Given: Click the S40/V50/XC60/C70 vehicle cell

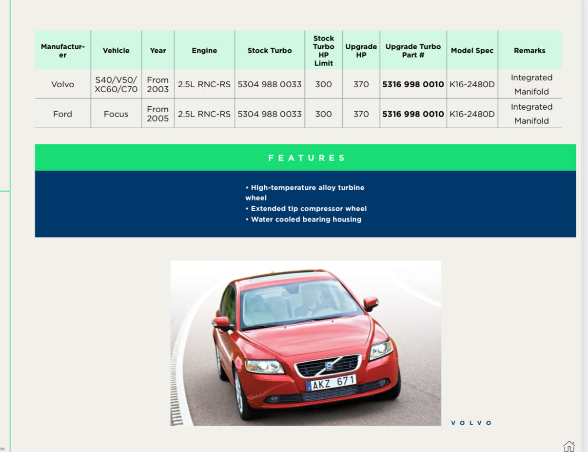Looking at the screenshot, I should [116, 84].
